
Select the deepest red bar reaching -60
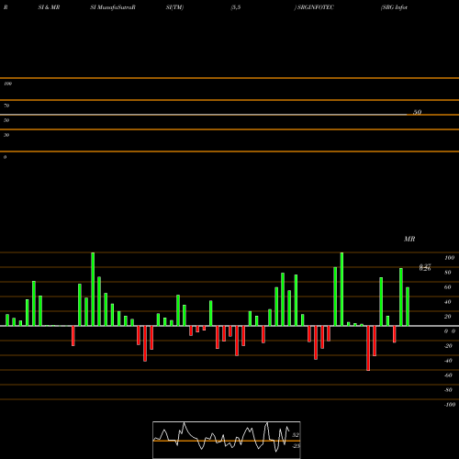tap(368, 348)
